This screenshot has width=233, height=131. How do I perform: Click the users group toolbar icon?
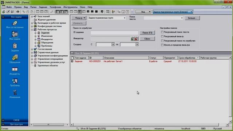[113, 12]
